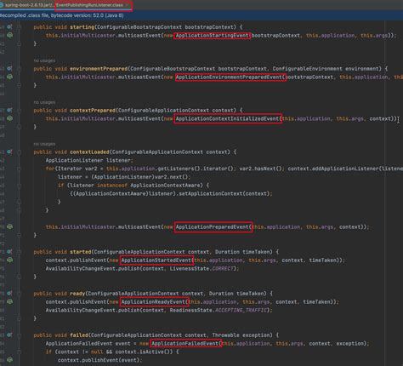Click the ready method name
Screen dimensions: 403x366
pos(77,294)
